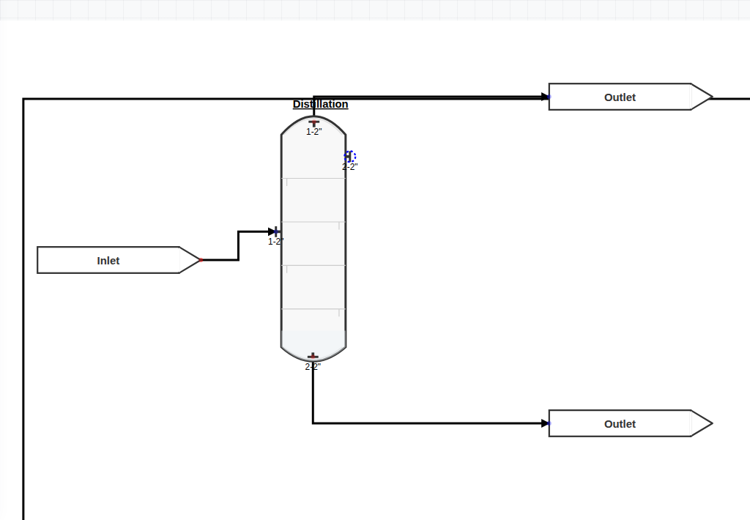Select the stepped connector leaving the Inlet

[x=238, y=246]
